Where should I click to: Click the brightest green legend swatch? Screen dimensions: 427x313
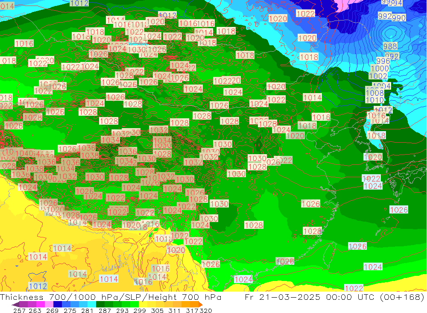tap(134, 304)
